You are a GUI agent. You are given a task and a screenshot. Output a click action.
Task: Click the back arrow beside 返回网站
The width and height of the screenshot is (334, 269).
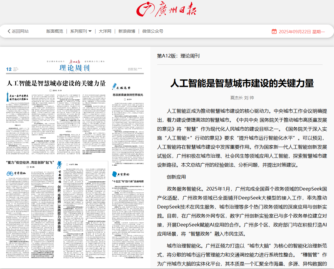click(x=9, y=31)
